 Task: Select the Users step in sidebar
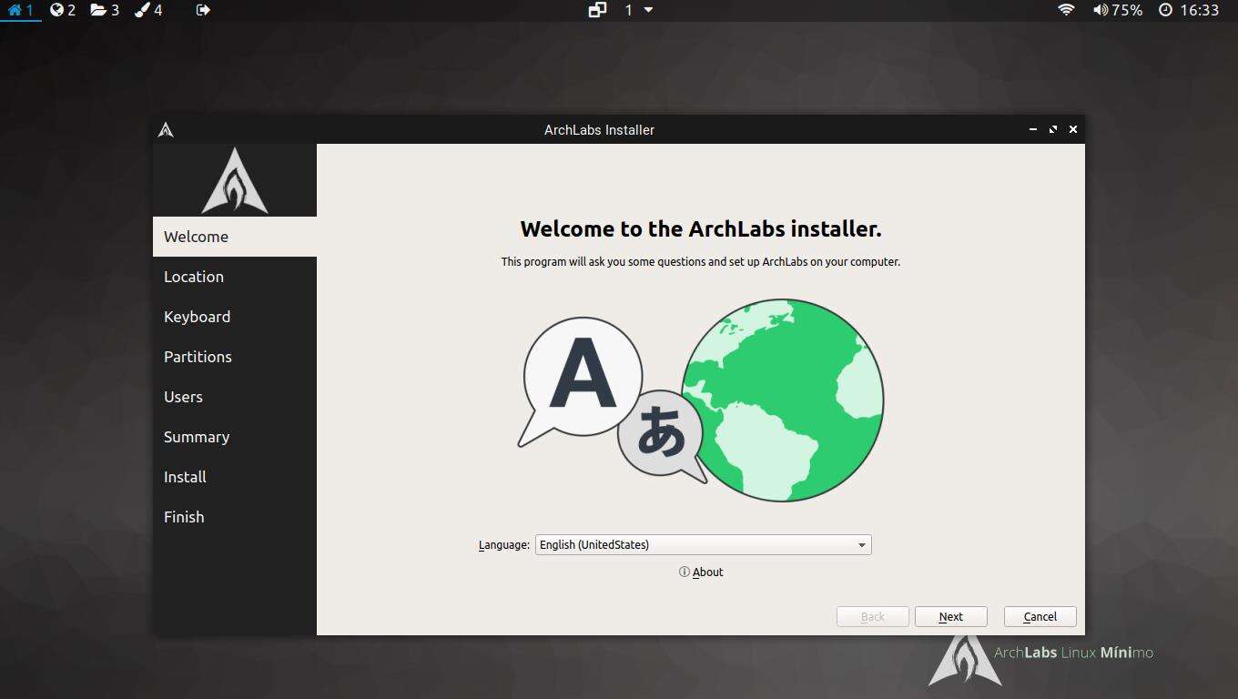(x=235, y=397)
